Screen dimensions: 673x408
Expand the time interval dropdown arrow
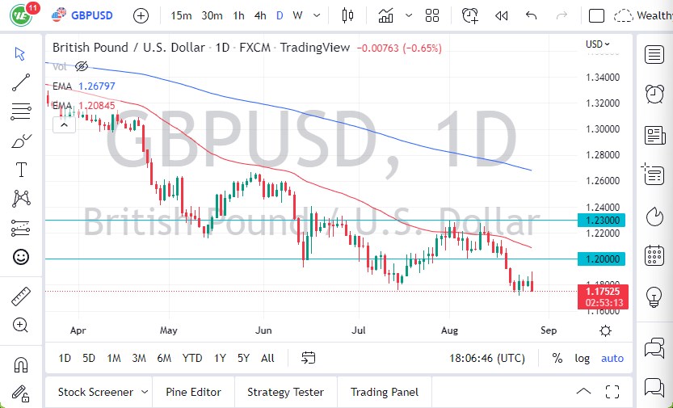316,15
